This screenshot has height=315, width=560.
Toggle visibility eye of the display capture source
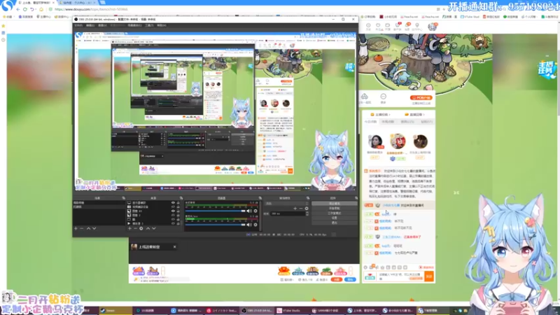(x=173, y=202)
